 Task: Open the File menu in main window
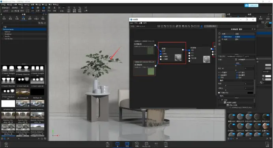[3, 4]
